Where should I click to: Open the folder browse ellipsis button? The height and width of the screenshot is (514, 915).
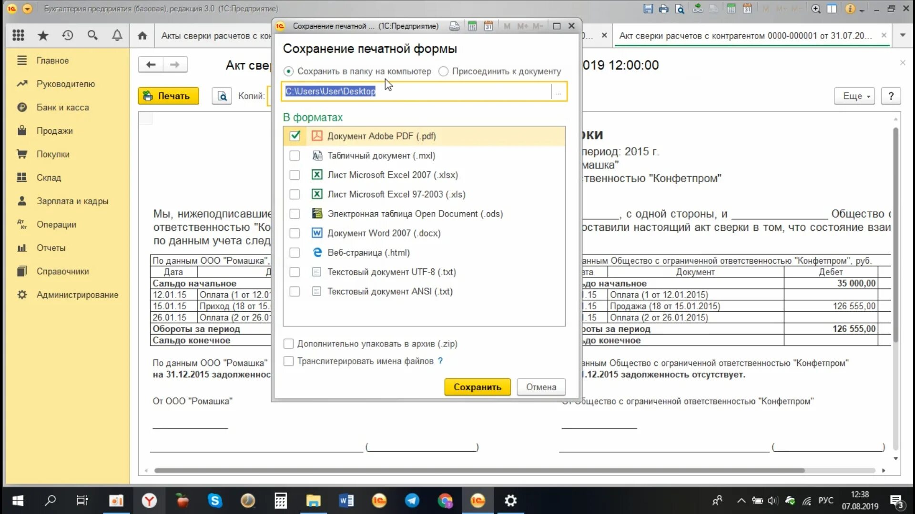pyautogui.click(x=558, y=92)
